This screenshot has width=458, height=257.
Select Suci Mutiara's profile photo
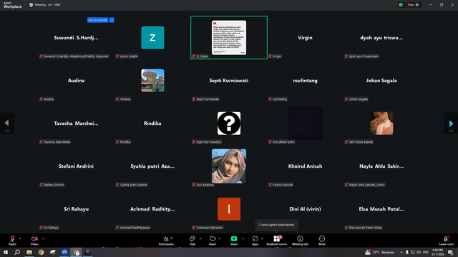229,166
